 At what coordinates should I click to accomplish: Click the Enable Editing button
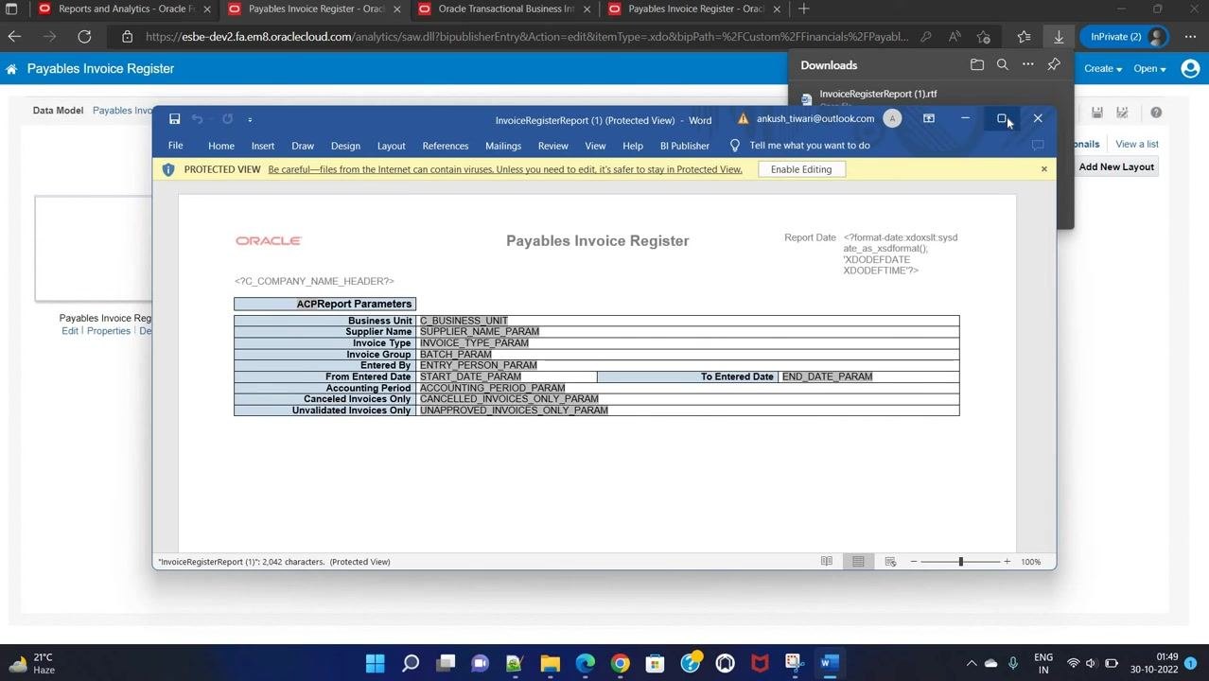coord(801,169)
